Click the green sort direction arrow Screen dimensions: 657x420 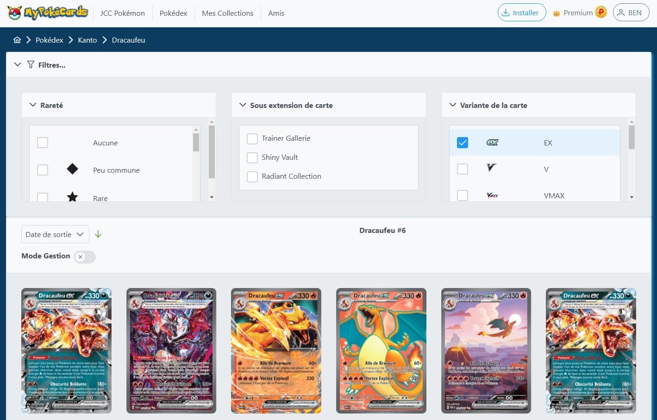[x=98, y=234]
